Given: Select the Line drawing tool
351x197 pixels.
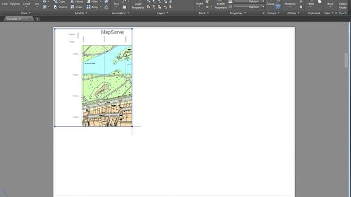Looking at the screenshot, I should click(x=5, y=4).
